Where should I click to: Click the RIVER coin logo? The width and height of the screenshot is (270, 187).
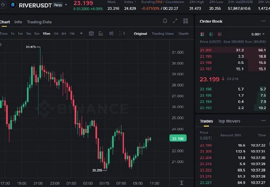point(12,5)
